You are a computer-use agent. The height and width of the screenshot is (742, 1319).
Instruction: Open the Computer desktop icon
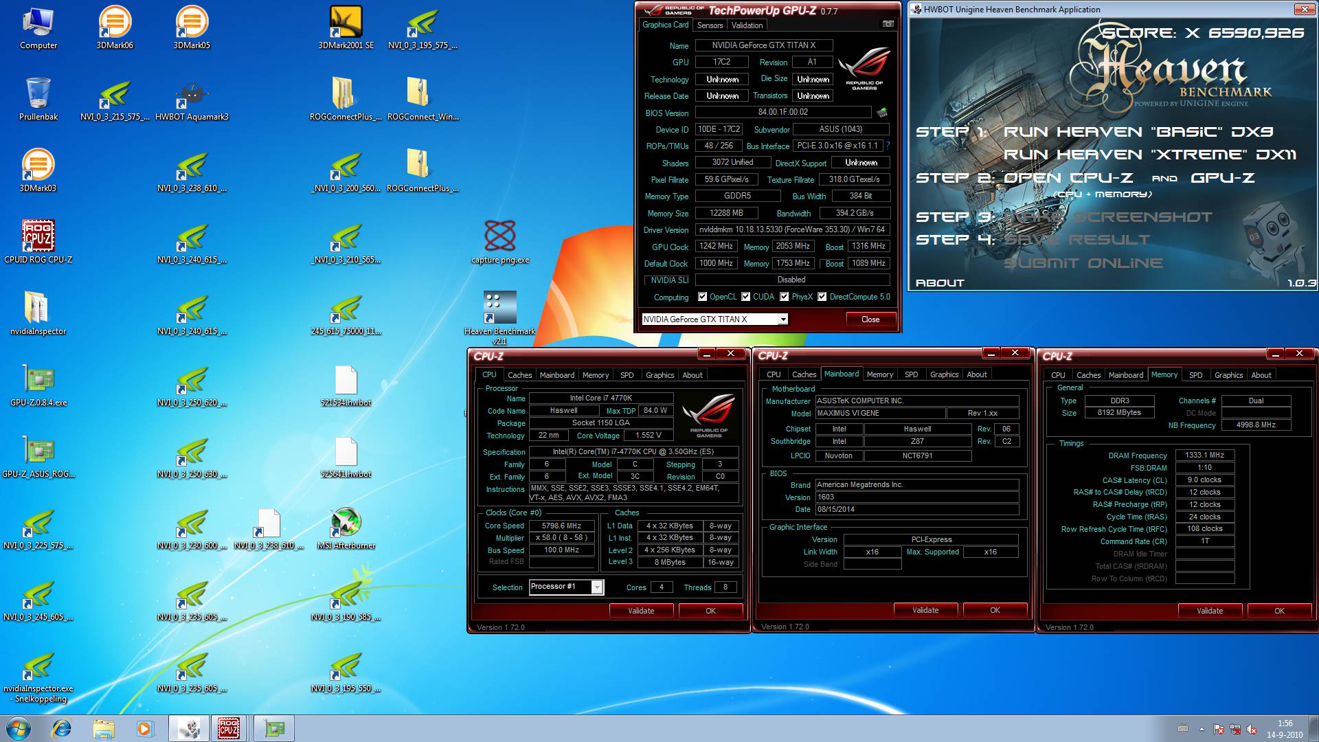tap(38, 27)
